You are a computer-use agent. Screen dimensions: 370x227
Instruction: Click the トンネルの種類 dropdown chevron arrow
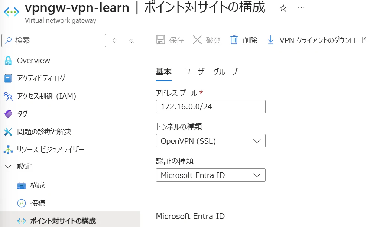257,141
